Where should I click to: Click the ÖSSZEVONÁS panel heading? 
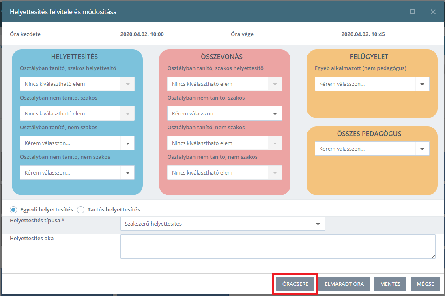(x=221, y=57)
